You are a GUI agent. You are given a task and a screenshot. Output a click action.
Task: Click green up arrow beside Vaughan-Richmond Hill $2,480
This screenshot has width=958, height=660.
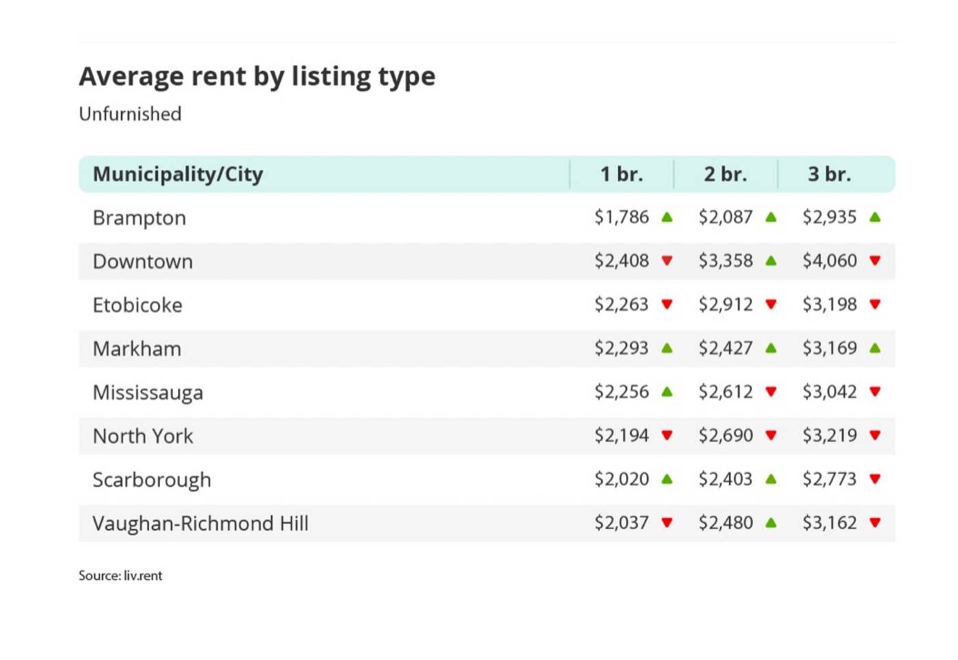771,523
